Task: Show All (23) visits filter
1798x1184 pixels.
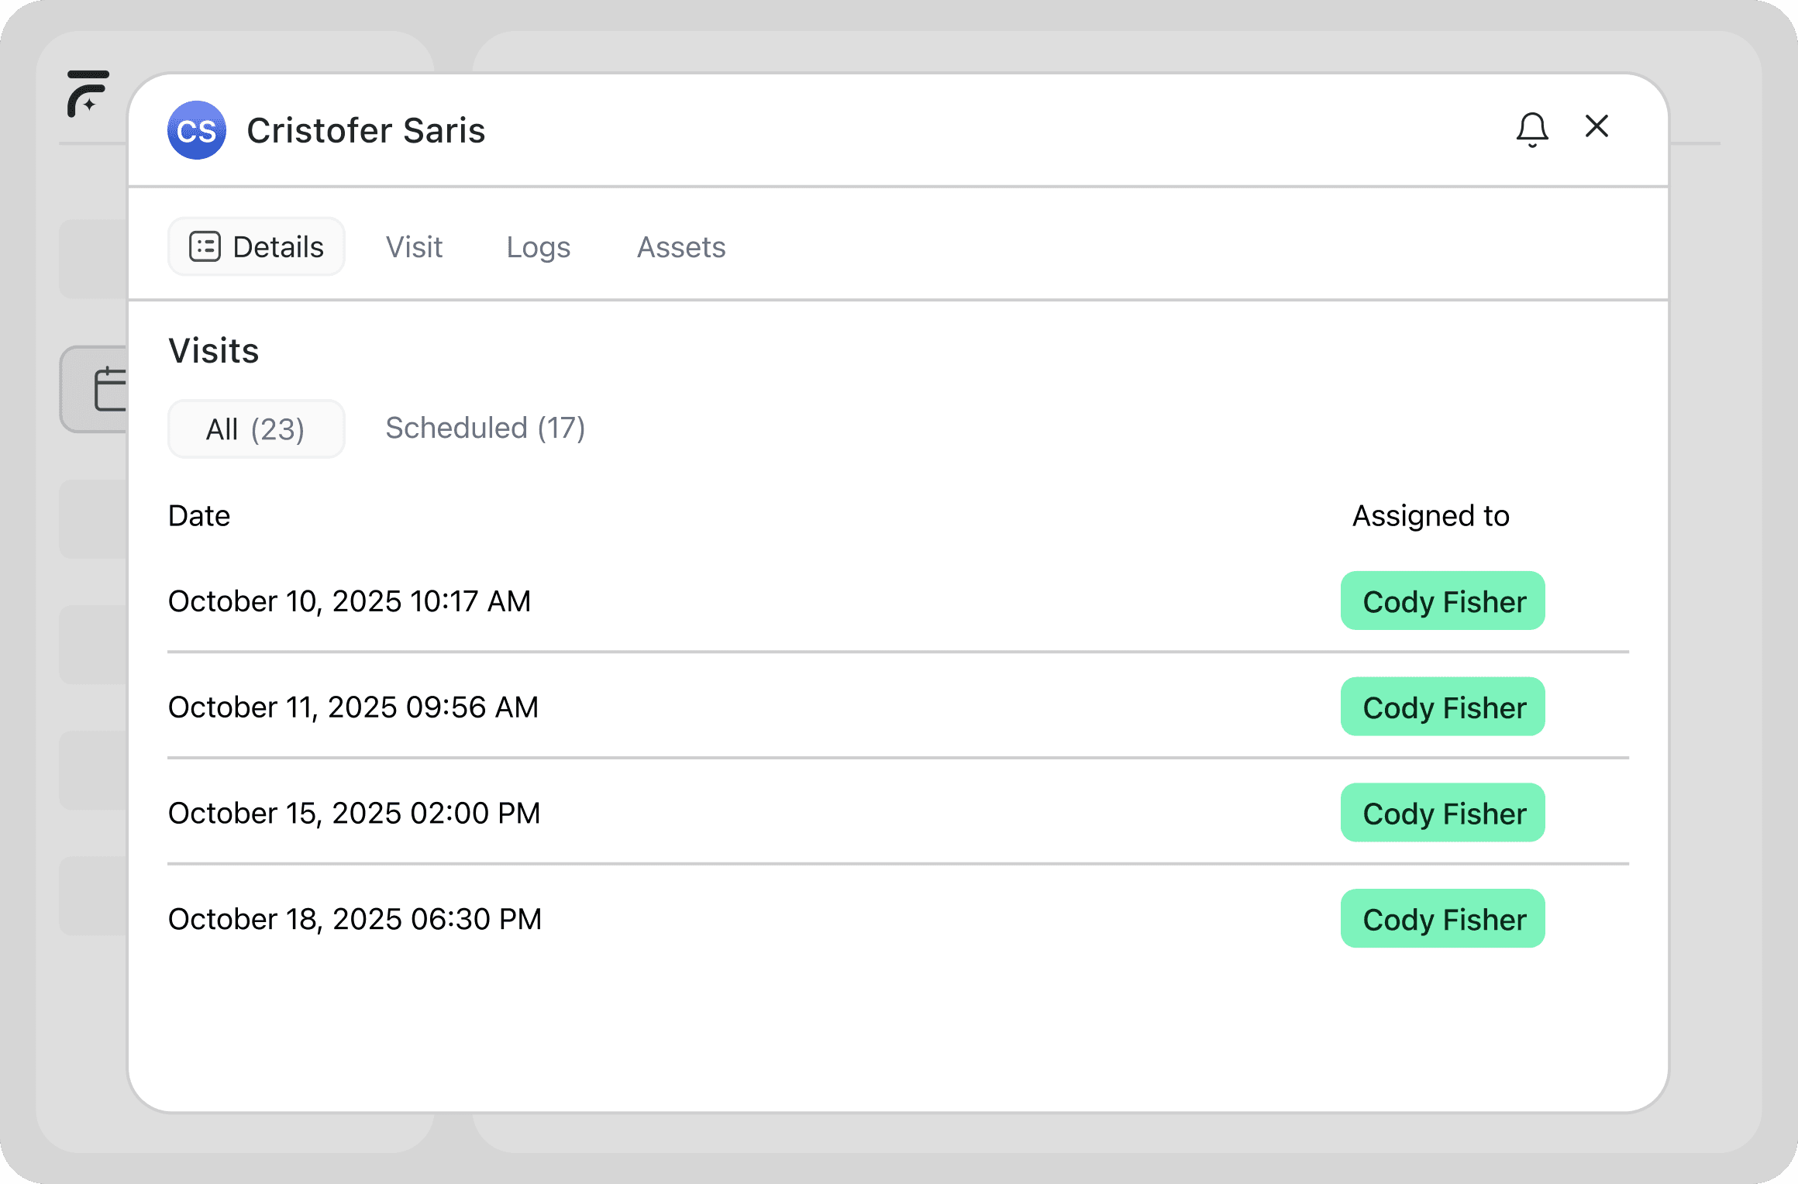Action: (x=256, y=429)
